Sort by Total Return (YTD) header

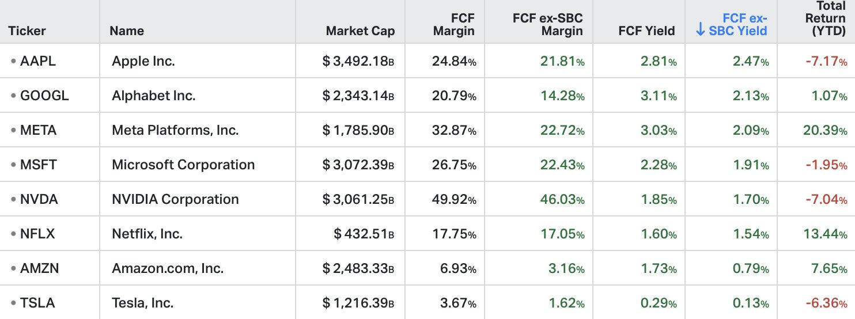pos(827,18)
